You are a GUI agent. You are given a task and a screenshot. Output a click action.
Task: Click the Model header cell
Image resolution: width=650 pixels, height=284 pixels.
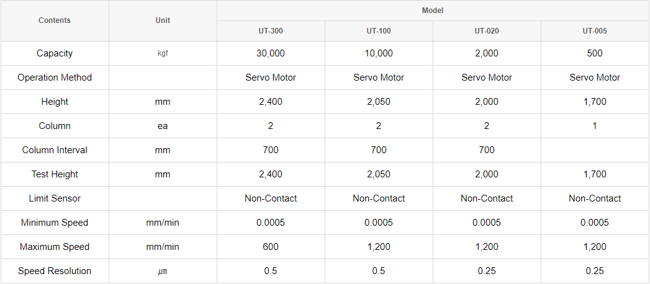click(x=433, y=11)
